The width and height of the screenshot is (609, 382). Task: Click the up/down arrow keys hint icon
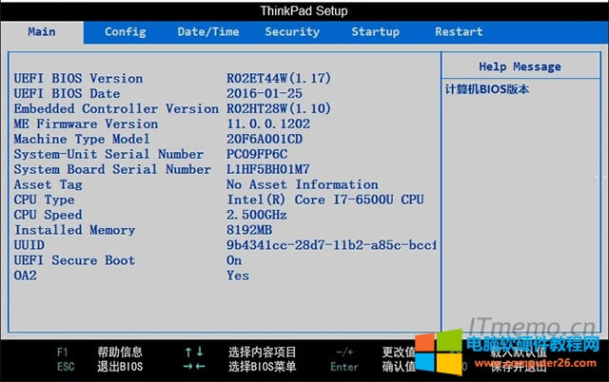(x=193, y=352)
